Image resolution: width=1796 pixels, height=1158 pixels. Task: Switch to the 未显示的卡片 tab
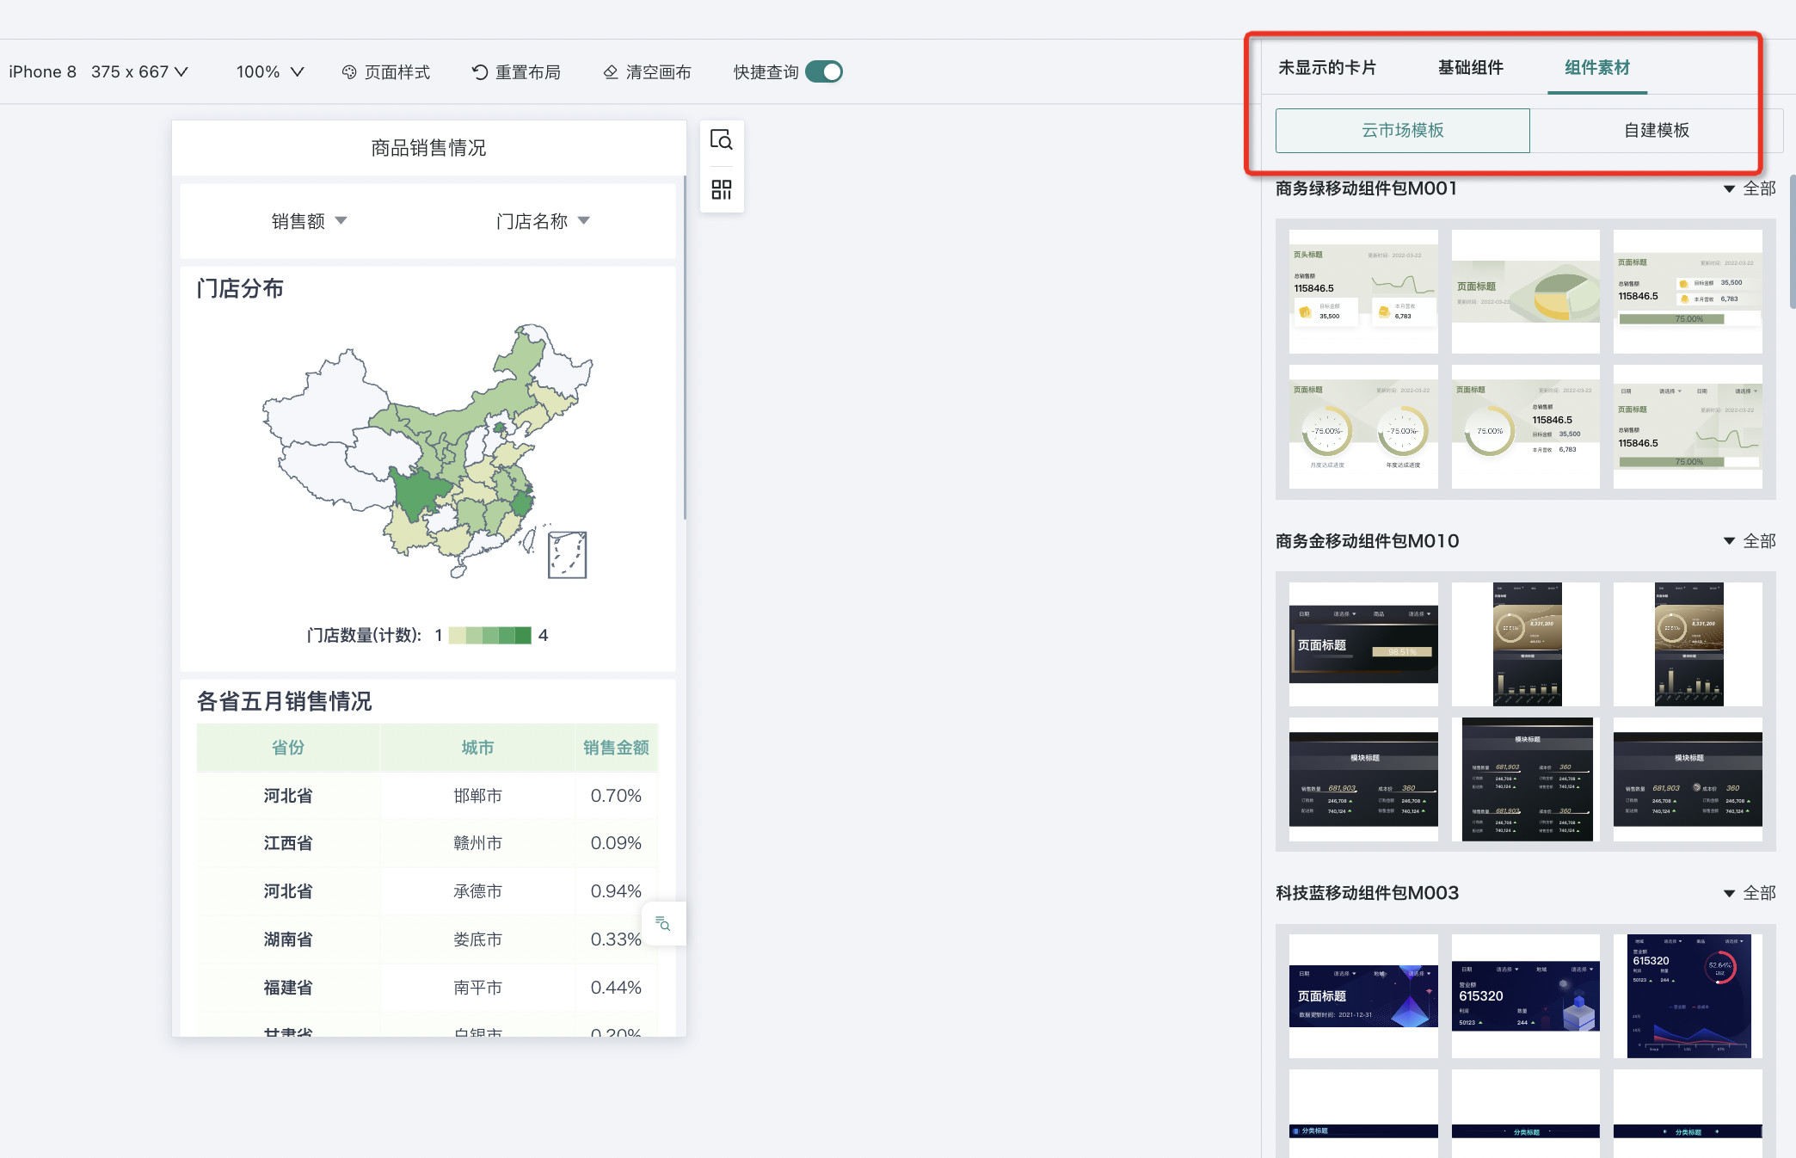point(1326,67)
